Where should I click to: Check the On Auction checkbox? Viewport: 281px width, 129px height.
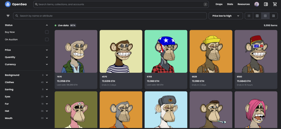(47, 39)
